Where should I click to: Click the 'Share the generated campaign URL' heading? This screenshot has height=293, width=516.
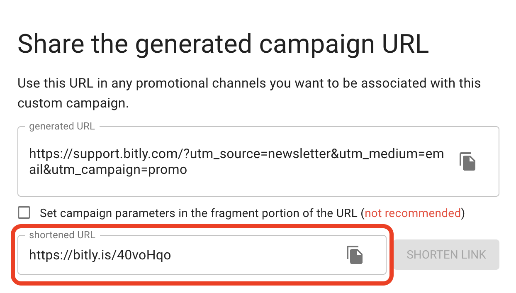[223, 44]
